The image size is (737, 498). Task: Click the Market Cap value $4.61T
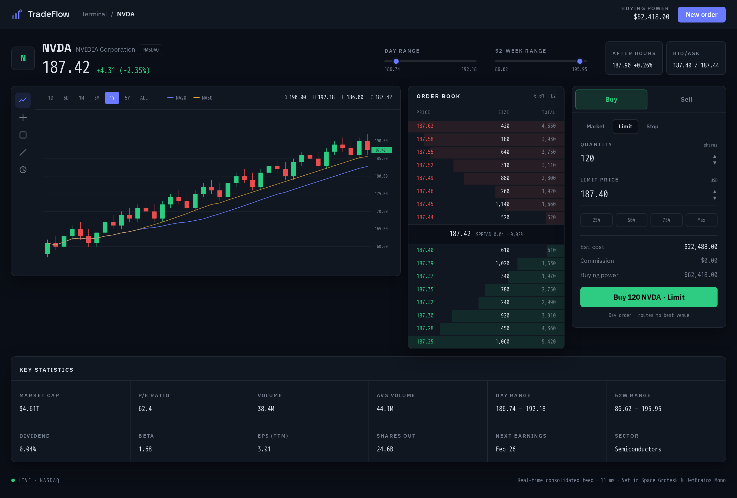point(29,409)
